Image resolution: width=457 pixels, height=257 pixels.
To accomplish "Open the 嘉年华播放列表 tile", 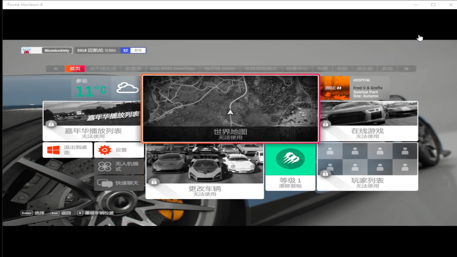I will 92,121.
